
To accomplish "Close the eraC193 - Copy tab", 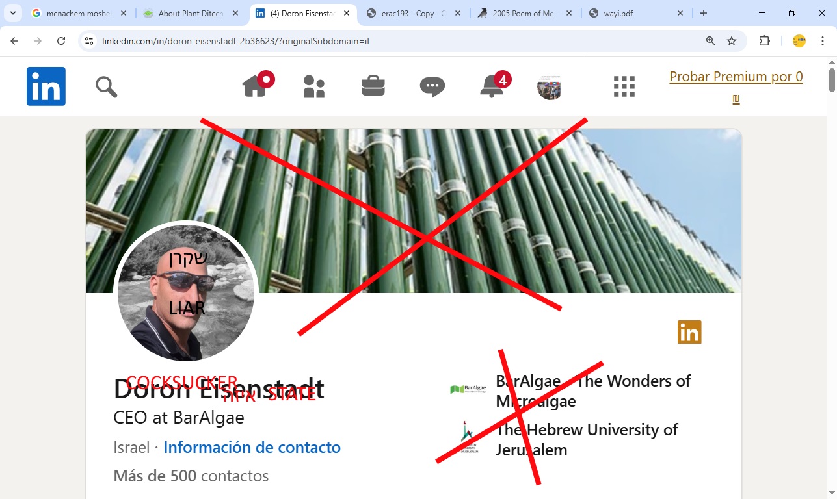I will click(x=458, y=13).
